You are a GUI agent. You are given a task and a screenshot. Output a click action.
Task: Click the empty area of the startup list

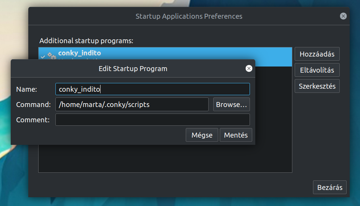coord(165,159)
